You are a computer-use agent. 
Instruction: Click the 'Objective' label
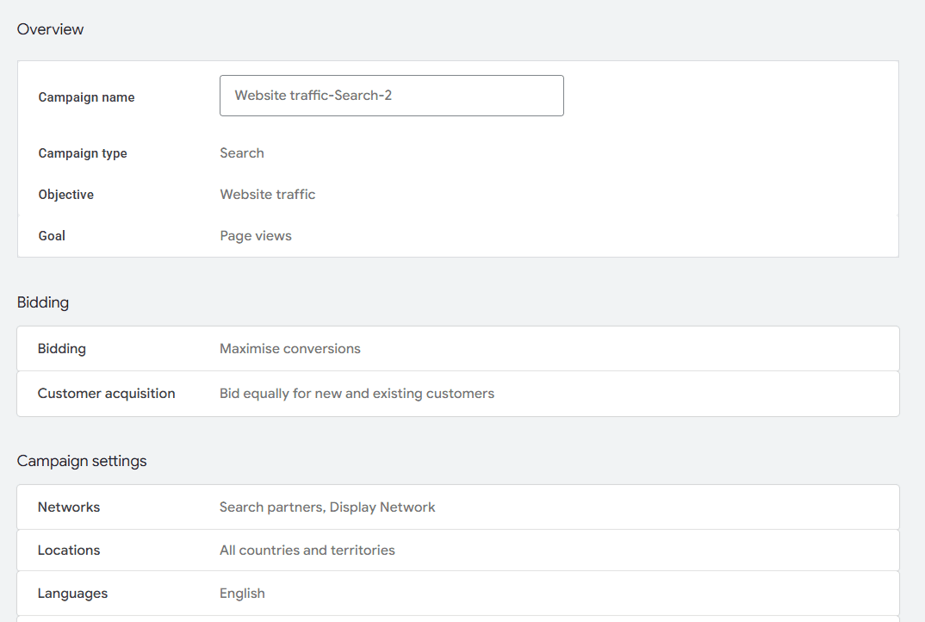(66, 195)
